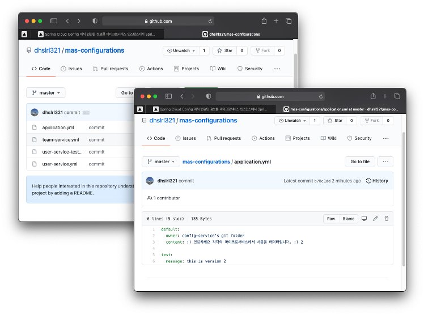Reload page in the back Safari window
Viewport: 424px width, 315px height.
click(210, 21)
